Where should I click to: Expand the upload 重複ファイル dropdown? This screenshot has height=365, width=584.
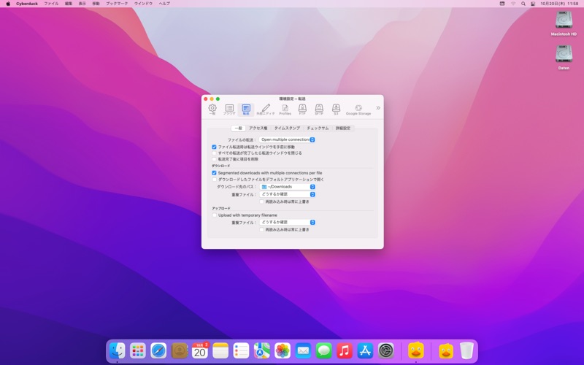[288, 222]
